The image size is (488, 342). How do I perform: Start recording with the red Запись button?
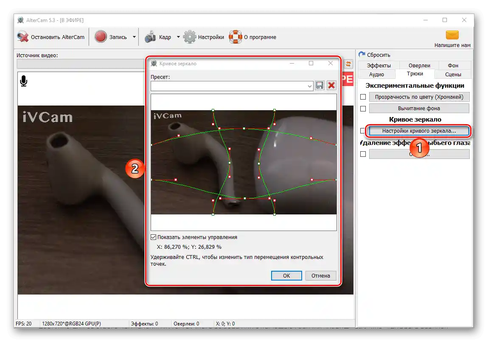click(x=111, y=37)
